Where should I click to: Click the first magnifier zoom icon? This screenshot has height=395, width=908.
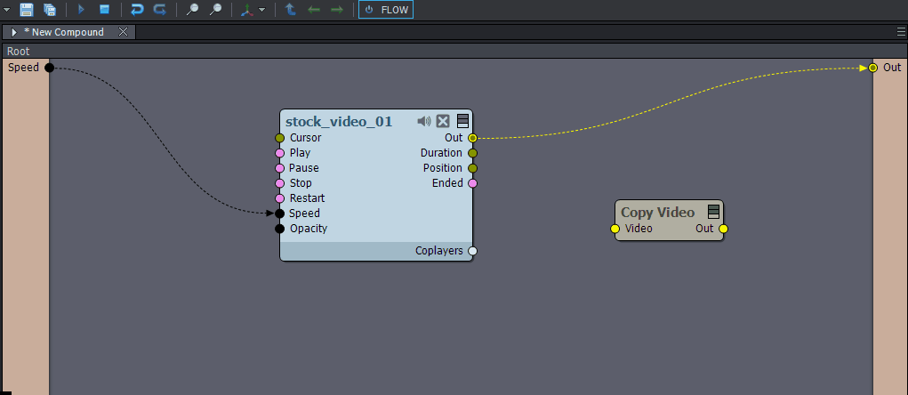[192, 9]
